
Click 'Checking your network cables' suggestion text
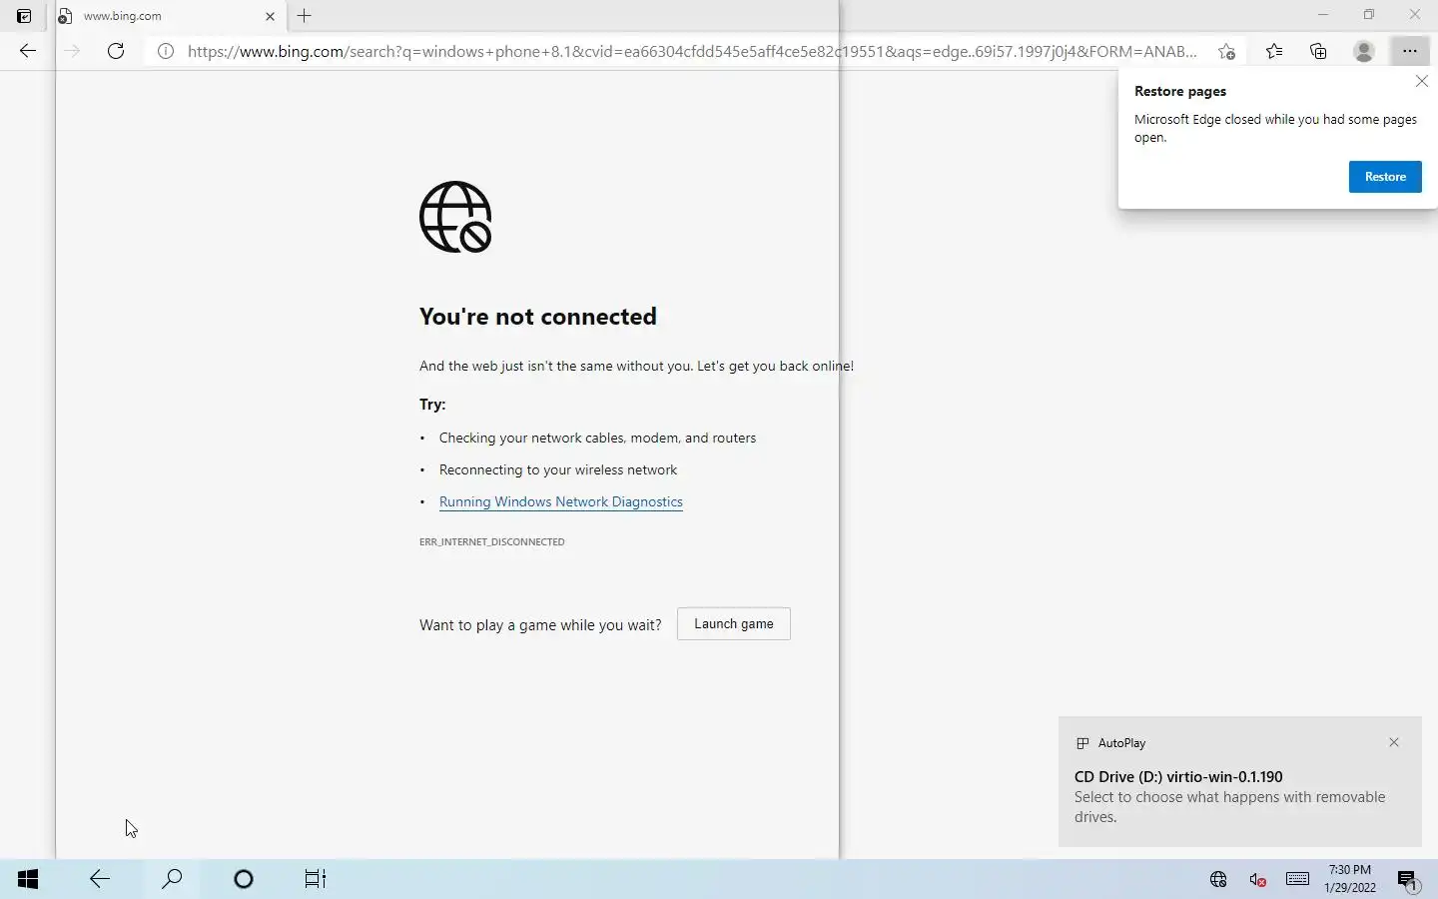(597, 438)
